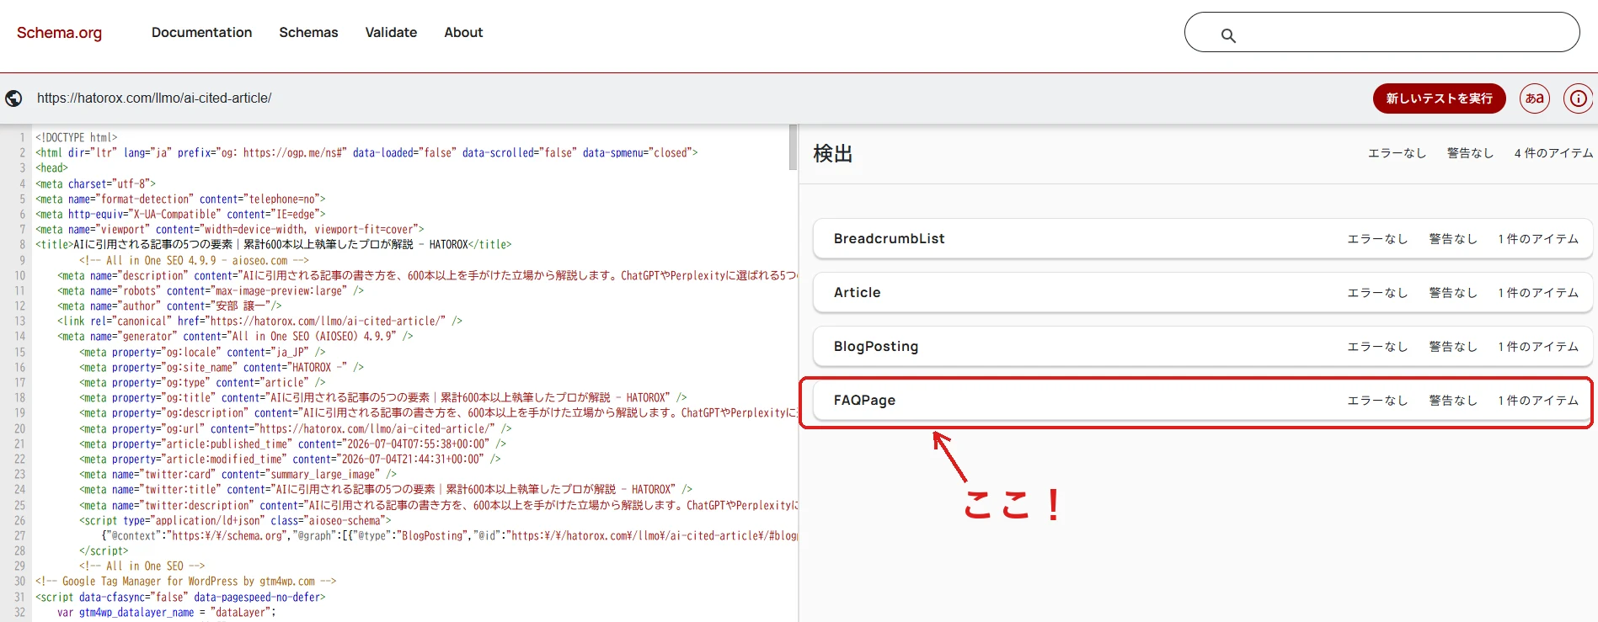The width and height of the screenshot is (1598, 622).
Task: Click 1 件のアイテム in the BlogPosting row
Action: tap(1538, 347)
